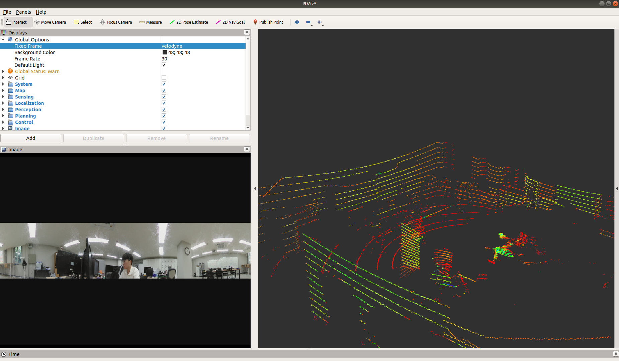Disable the Perception display group
The width and height of the screenshot is (619, 361).
pos(164,109)
